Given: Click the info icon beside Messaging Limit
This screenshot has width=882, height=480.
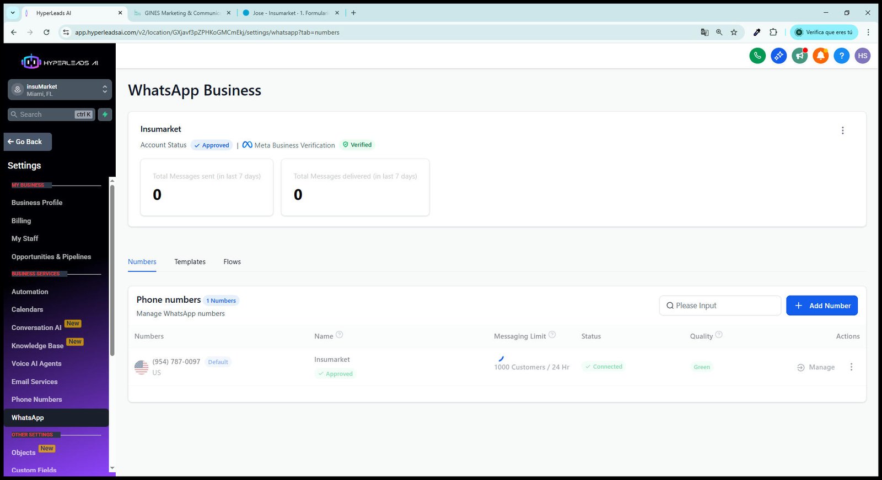Looking at the screenshot, I should [x=552, y=335].
